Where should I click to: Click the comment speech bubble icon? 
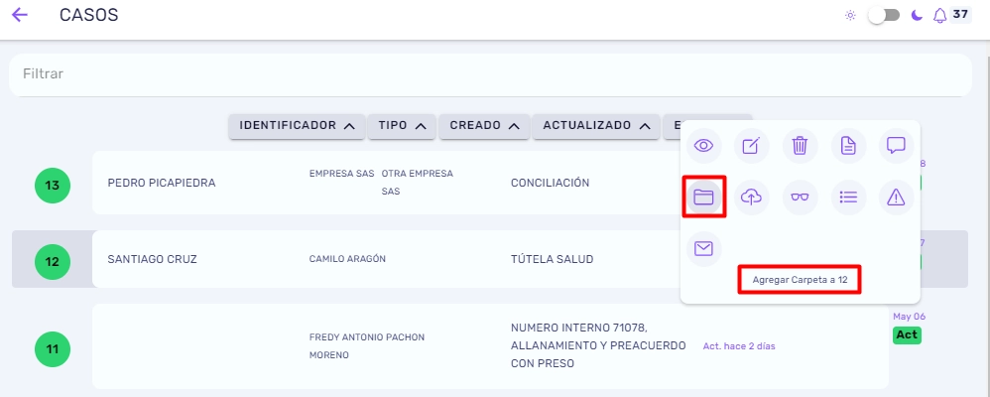[896, 146]
